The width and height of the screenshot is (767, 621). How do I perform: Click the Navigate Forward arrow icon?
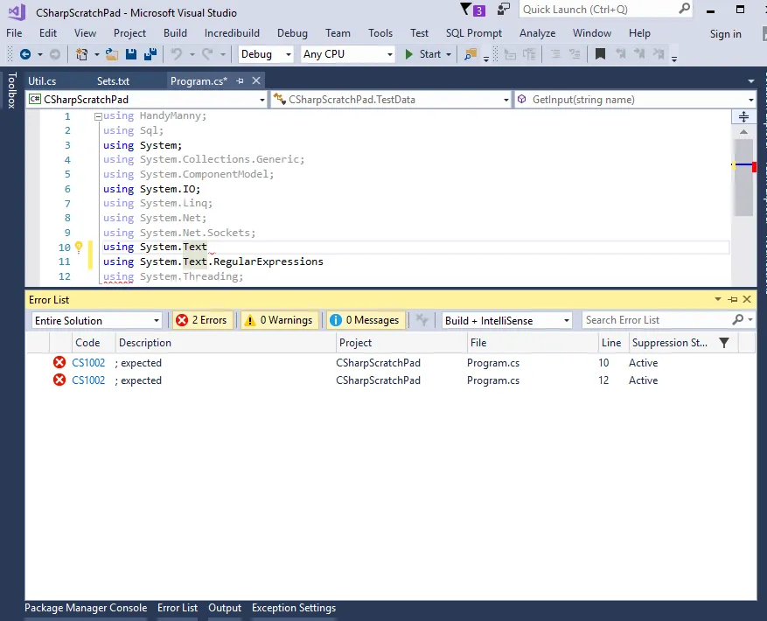[x=55, y=54]
